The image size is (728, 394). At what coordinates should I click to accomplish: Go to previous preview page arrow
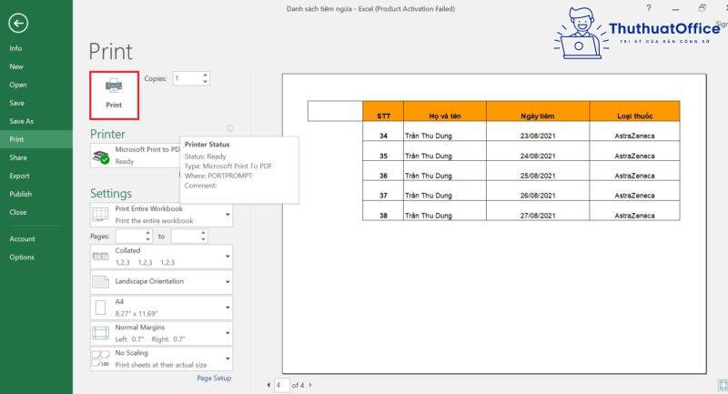268,385
